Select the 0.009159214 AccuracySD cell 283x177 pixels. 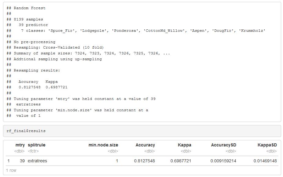[x=223, y=161]
